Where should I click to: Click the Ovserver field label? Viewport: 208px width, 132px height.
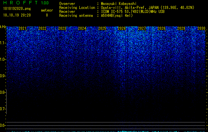(x=67, y=4)
